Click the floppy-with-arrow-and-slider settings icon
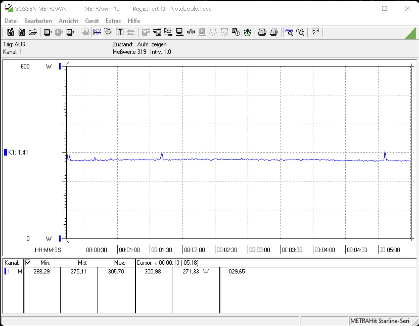 157,32
